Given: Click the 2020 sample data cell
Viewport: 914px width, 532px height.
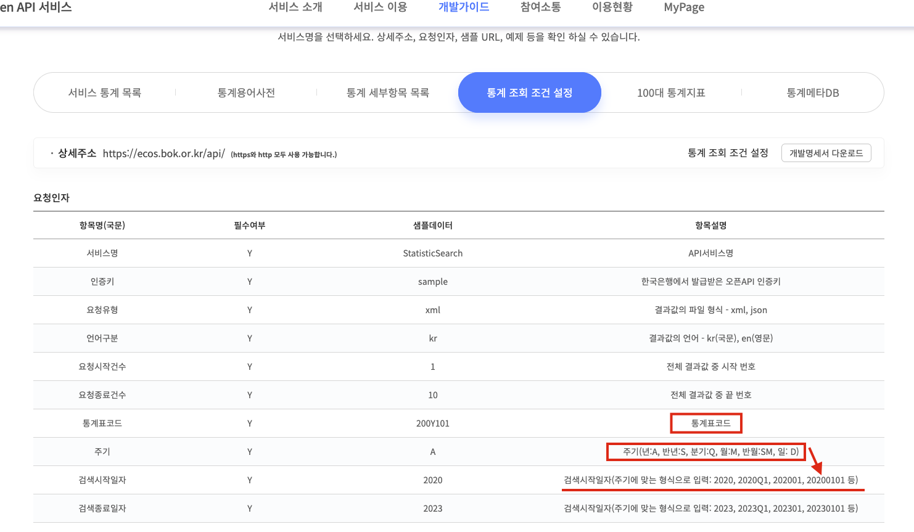Looking at the screenshot, I should click(x=433, y=480).
